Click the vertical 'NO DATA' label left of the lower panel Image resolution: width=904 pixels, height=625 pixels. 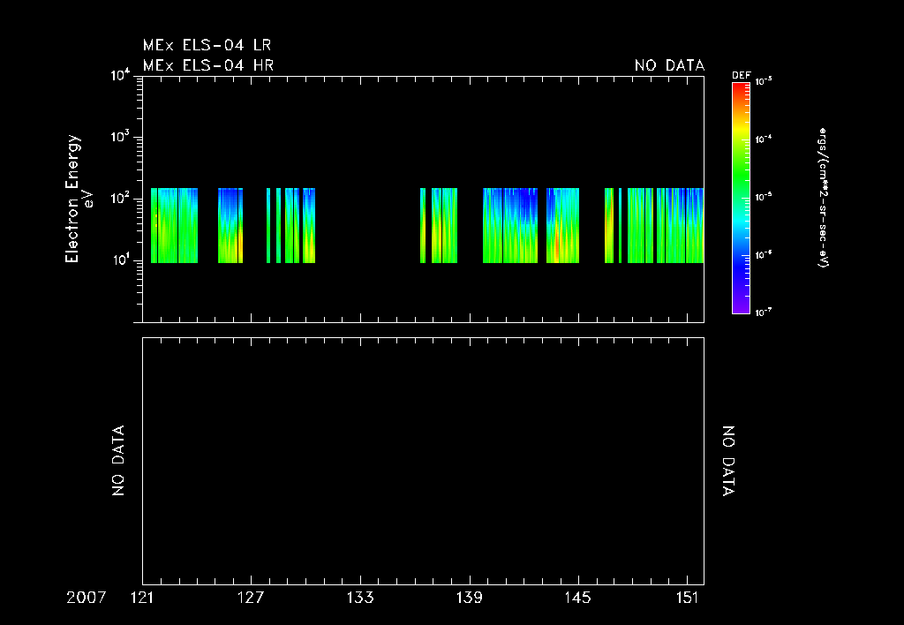coord(118,461)
